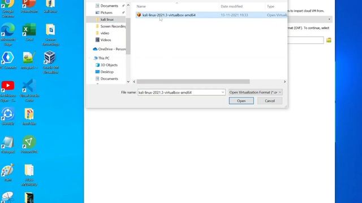Open Documents under This PC
The image size is (362, 203).
pyautogui.click(x=109, y=79)
